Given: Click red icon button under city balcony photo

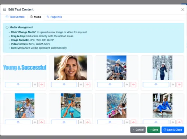Looking at the screenshot, I should click(x=133, y=122).
